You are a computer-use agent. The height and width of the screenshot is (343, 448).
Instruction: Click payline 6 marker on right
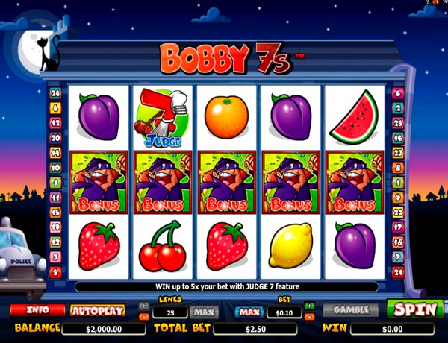click(398, 93)
